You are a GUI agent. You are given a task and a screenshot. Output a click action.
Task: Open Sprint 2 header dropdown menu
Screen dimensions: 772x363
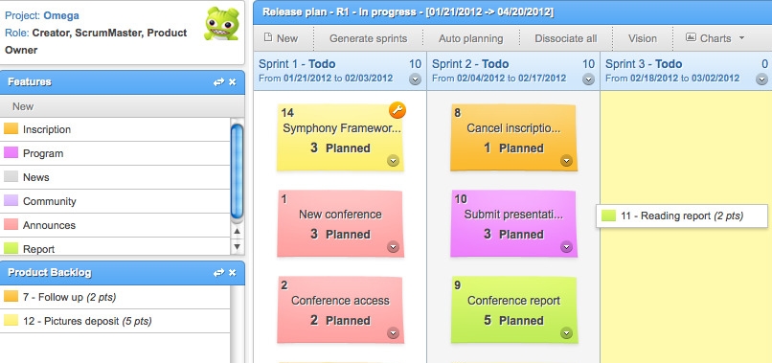(x=588, y=79)
